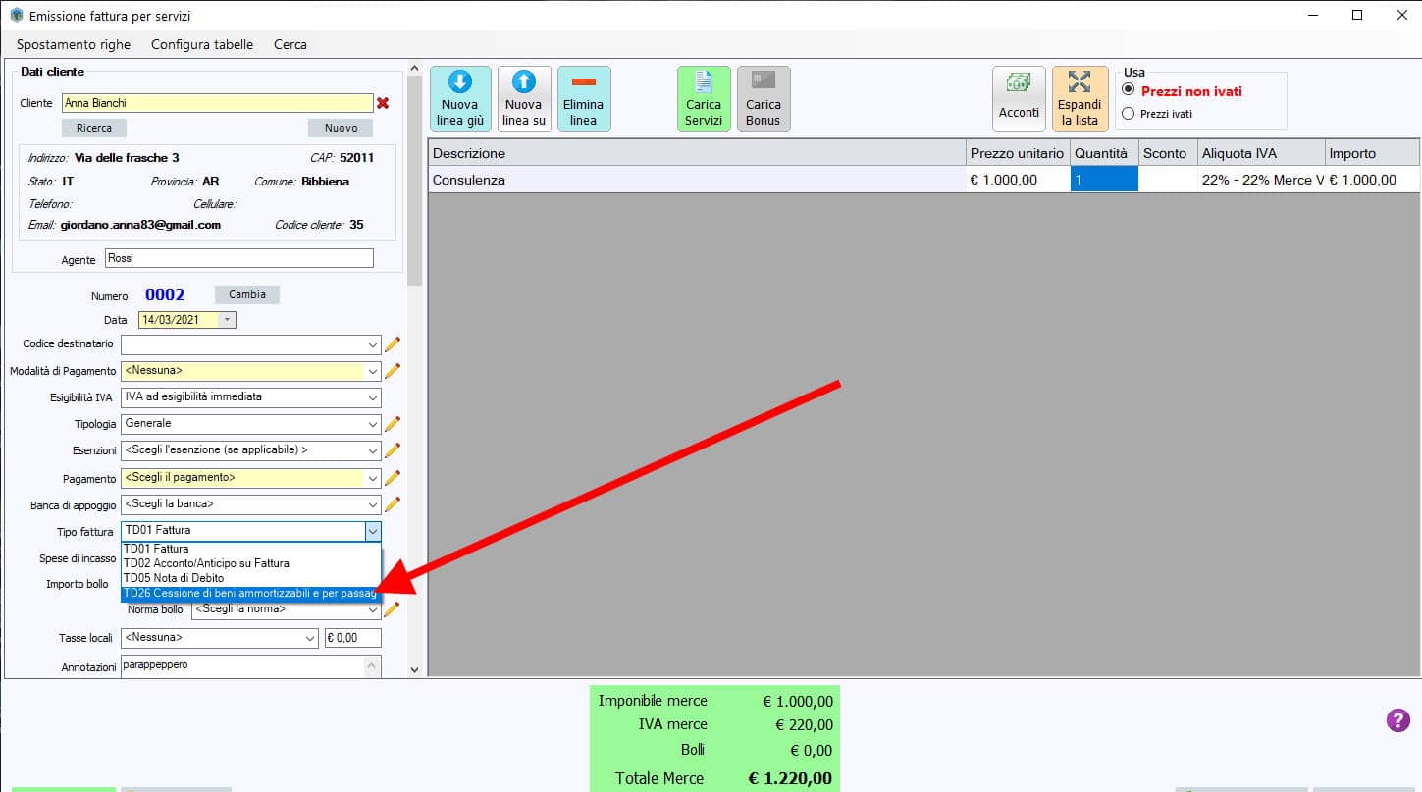Choose TD02 Acconto/Anticipo su Fattura option
Screen dimensions: 1422x792
click(250, 563)
